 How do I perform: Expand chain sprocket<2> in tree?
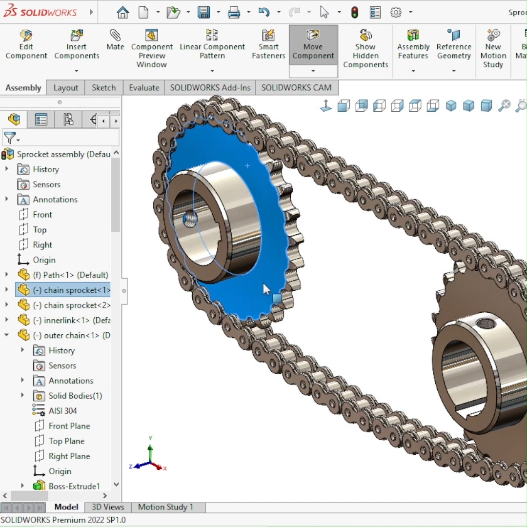tap(7, 304)
